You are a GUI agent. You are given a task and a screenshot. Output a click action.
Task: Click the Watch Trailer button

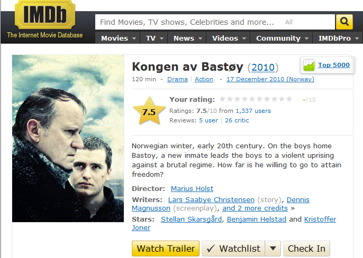(166, 249)
